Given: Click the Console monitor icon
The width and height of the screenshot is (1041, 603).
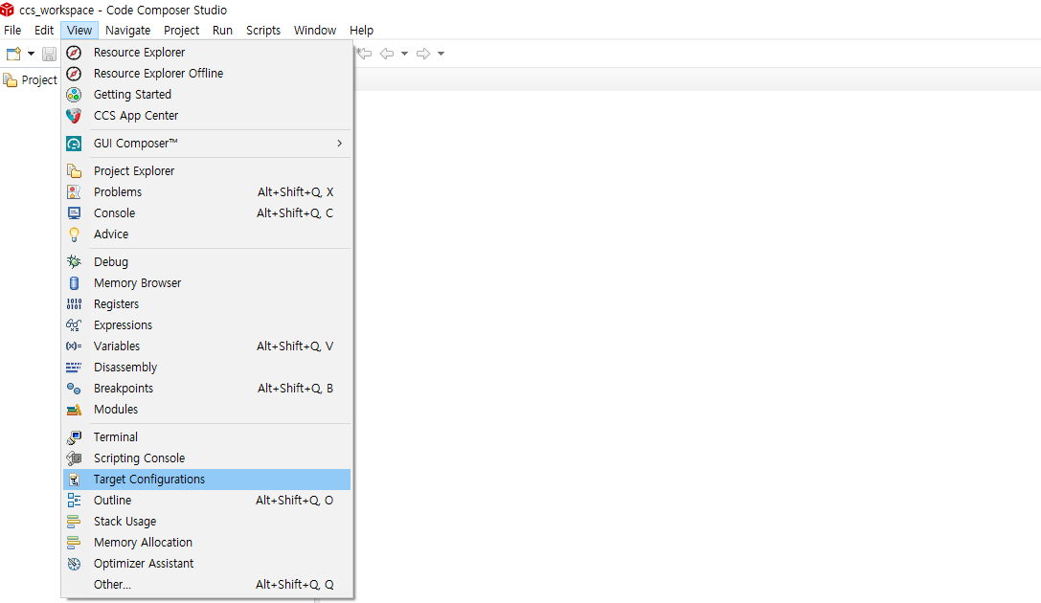Looking at the screenshot, I should coord(74,212).
